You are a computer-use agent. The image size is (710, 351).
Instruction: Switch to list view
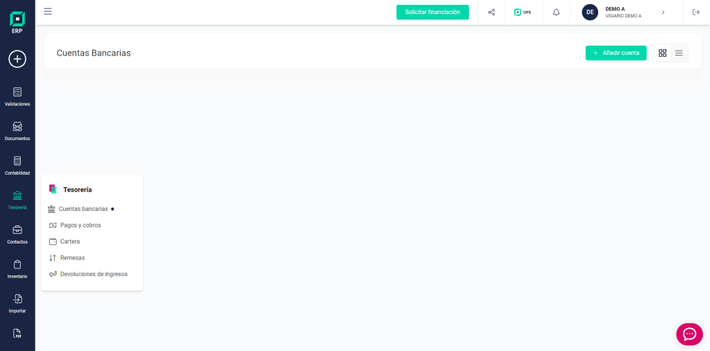679,53
